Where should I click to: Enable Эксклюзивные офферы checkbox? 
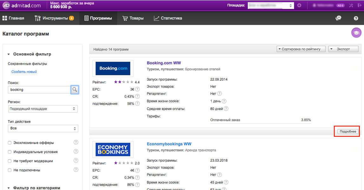tap(10, 143)
